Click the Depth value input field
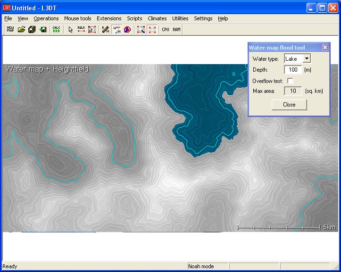The image size is (341, 272). point(292,70)
